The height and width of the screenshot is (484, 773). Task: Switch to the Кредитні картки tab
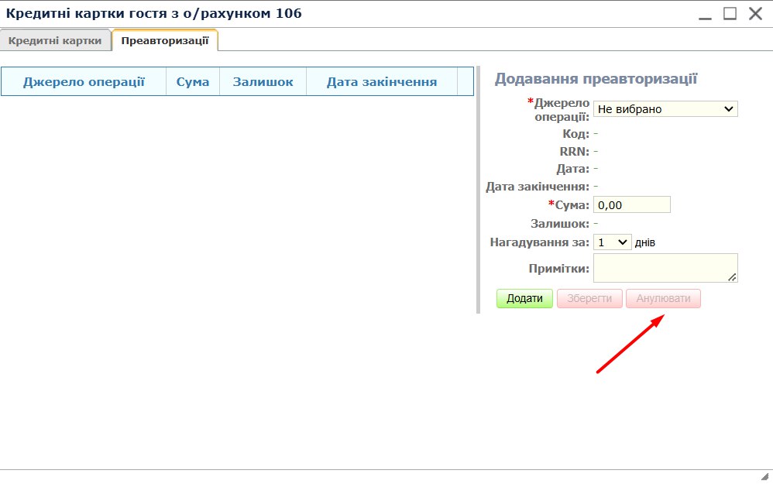tap(55, 41)
